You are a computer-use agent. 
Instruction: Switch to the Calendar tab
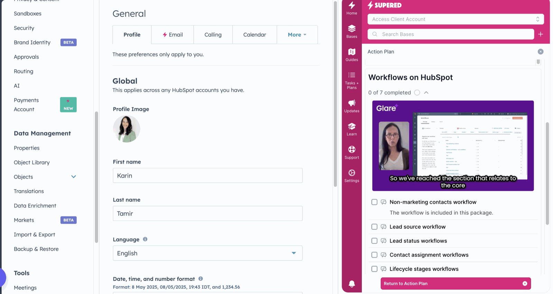tap(255, 34)
